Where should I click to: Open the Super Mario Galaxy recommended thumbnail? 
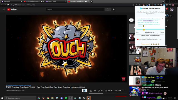[x=135, y=91]
